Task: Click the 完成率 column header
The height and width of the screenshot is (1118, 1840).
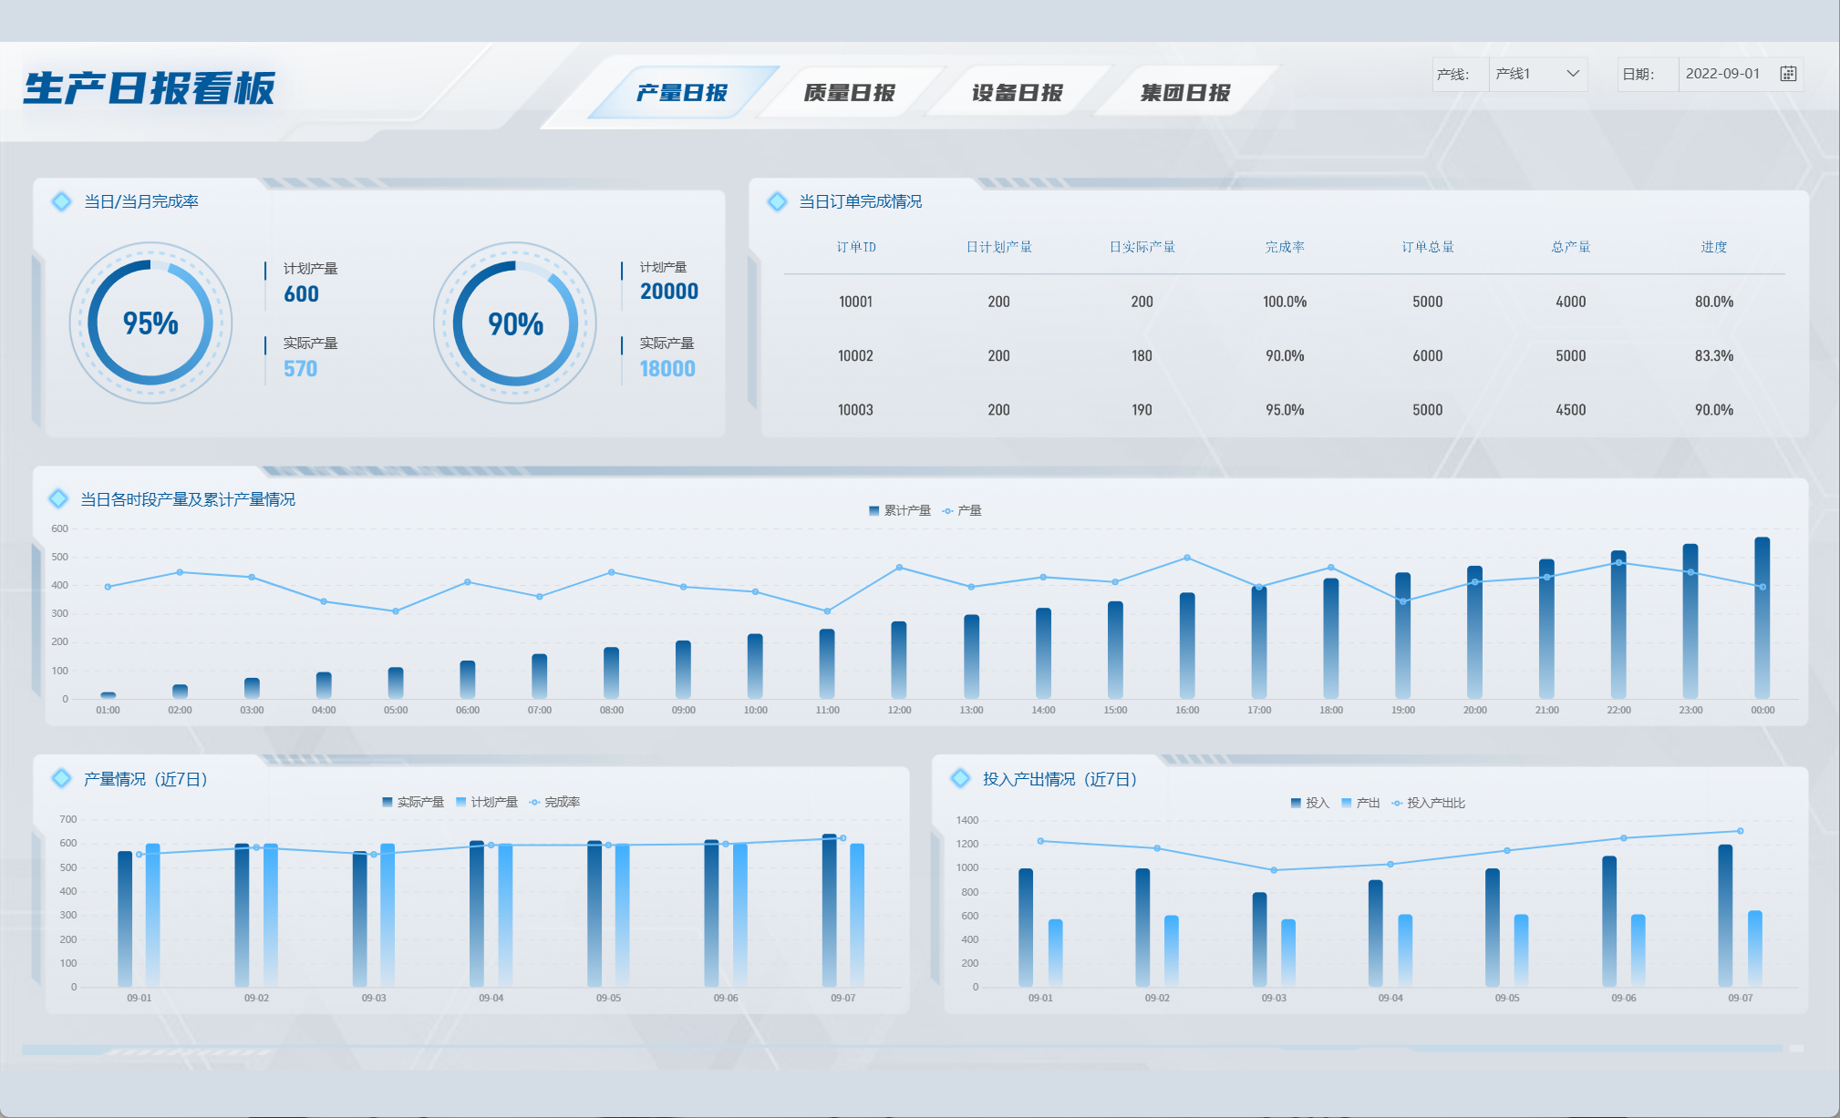Action: [1284, 247]
